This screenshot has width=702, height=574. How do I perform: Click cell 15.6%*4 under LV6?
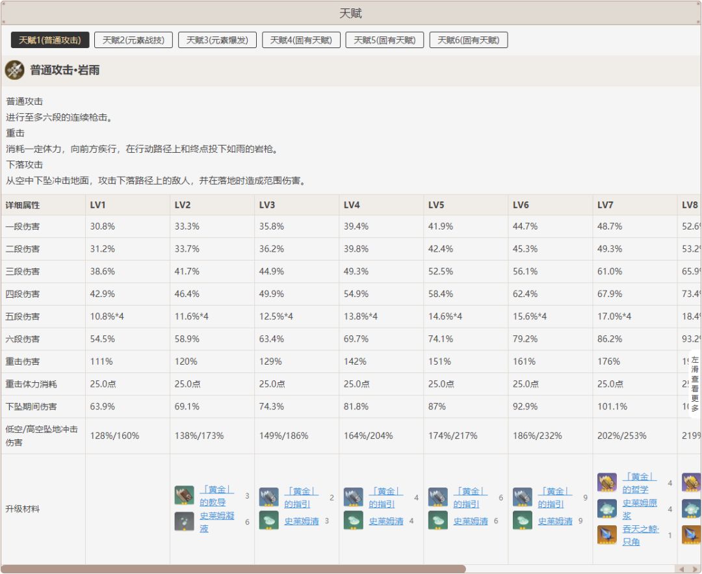point(551,317)
